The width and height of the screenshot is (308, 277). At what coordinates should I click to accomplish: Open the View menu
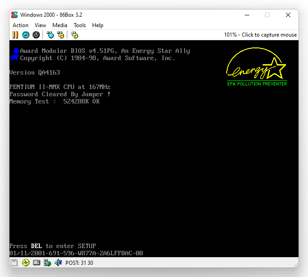click(x=40, y=25)
